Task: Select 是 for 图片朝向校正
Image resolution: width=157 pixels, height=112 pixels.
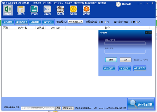Action: coord(132,22)
